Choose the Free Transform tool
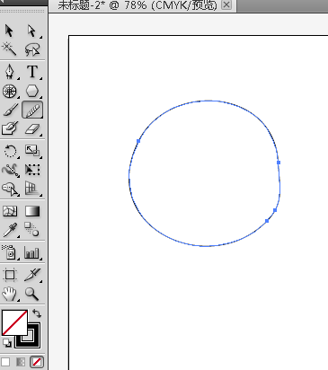This screenshot has width=328, height=370. pyautogui.click(x=32, y=170)
